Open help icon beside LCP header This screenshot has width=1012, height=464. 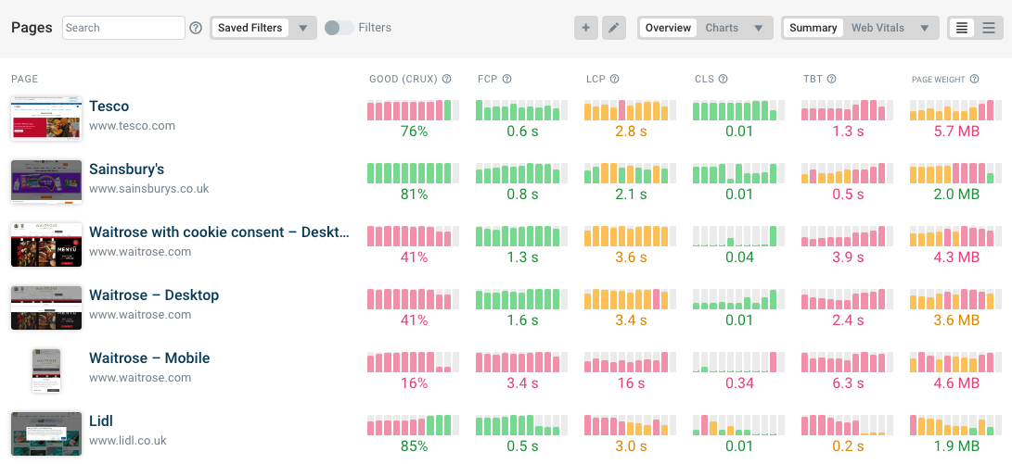pos(614,80)
